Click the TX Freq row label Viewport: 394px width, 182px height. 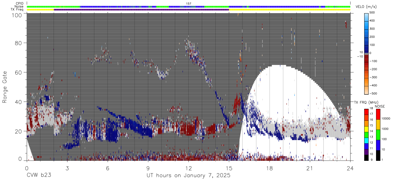coord(18,10)
